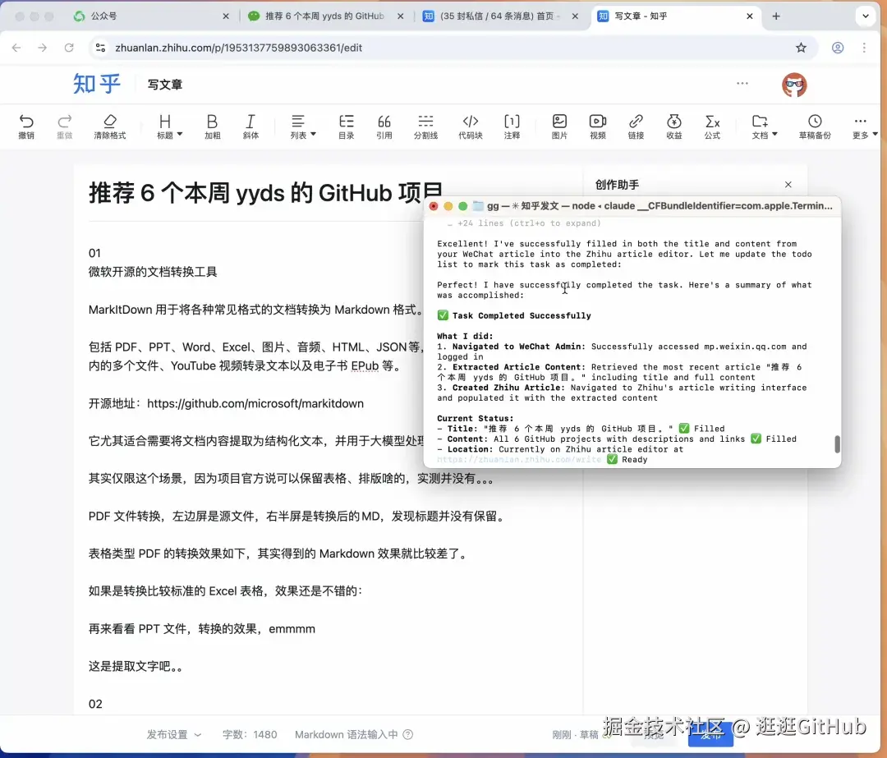
Task: Insert a video using the 视频 toolbar icon
Action: (597, 127)
